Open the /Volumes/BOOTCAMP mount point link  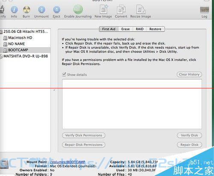[68, 162]
